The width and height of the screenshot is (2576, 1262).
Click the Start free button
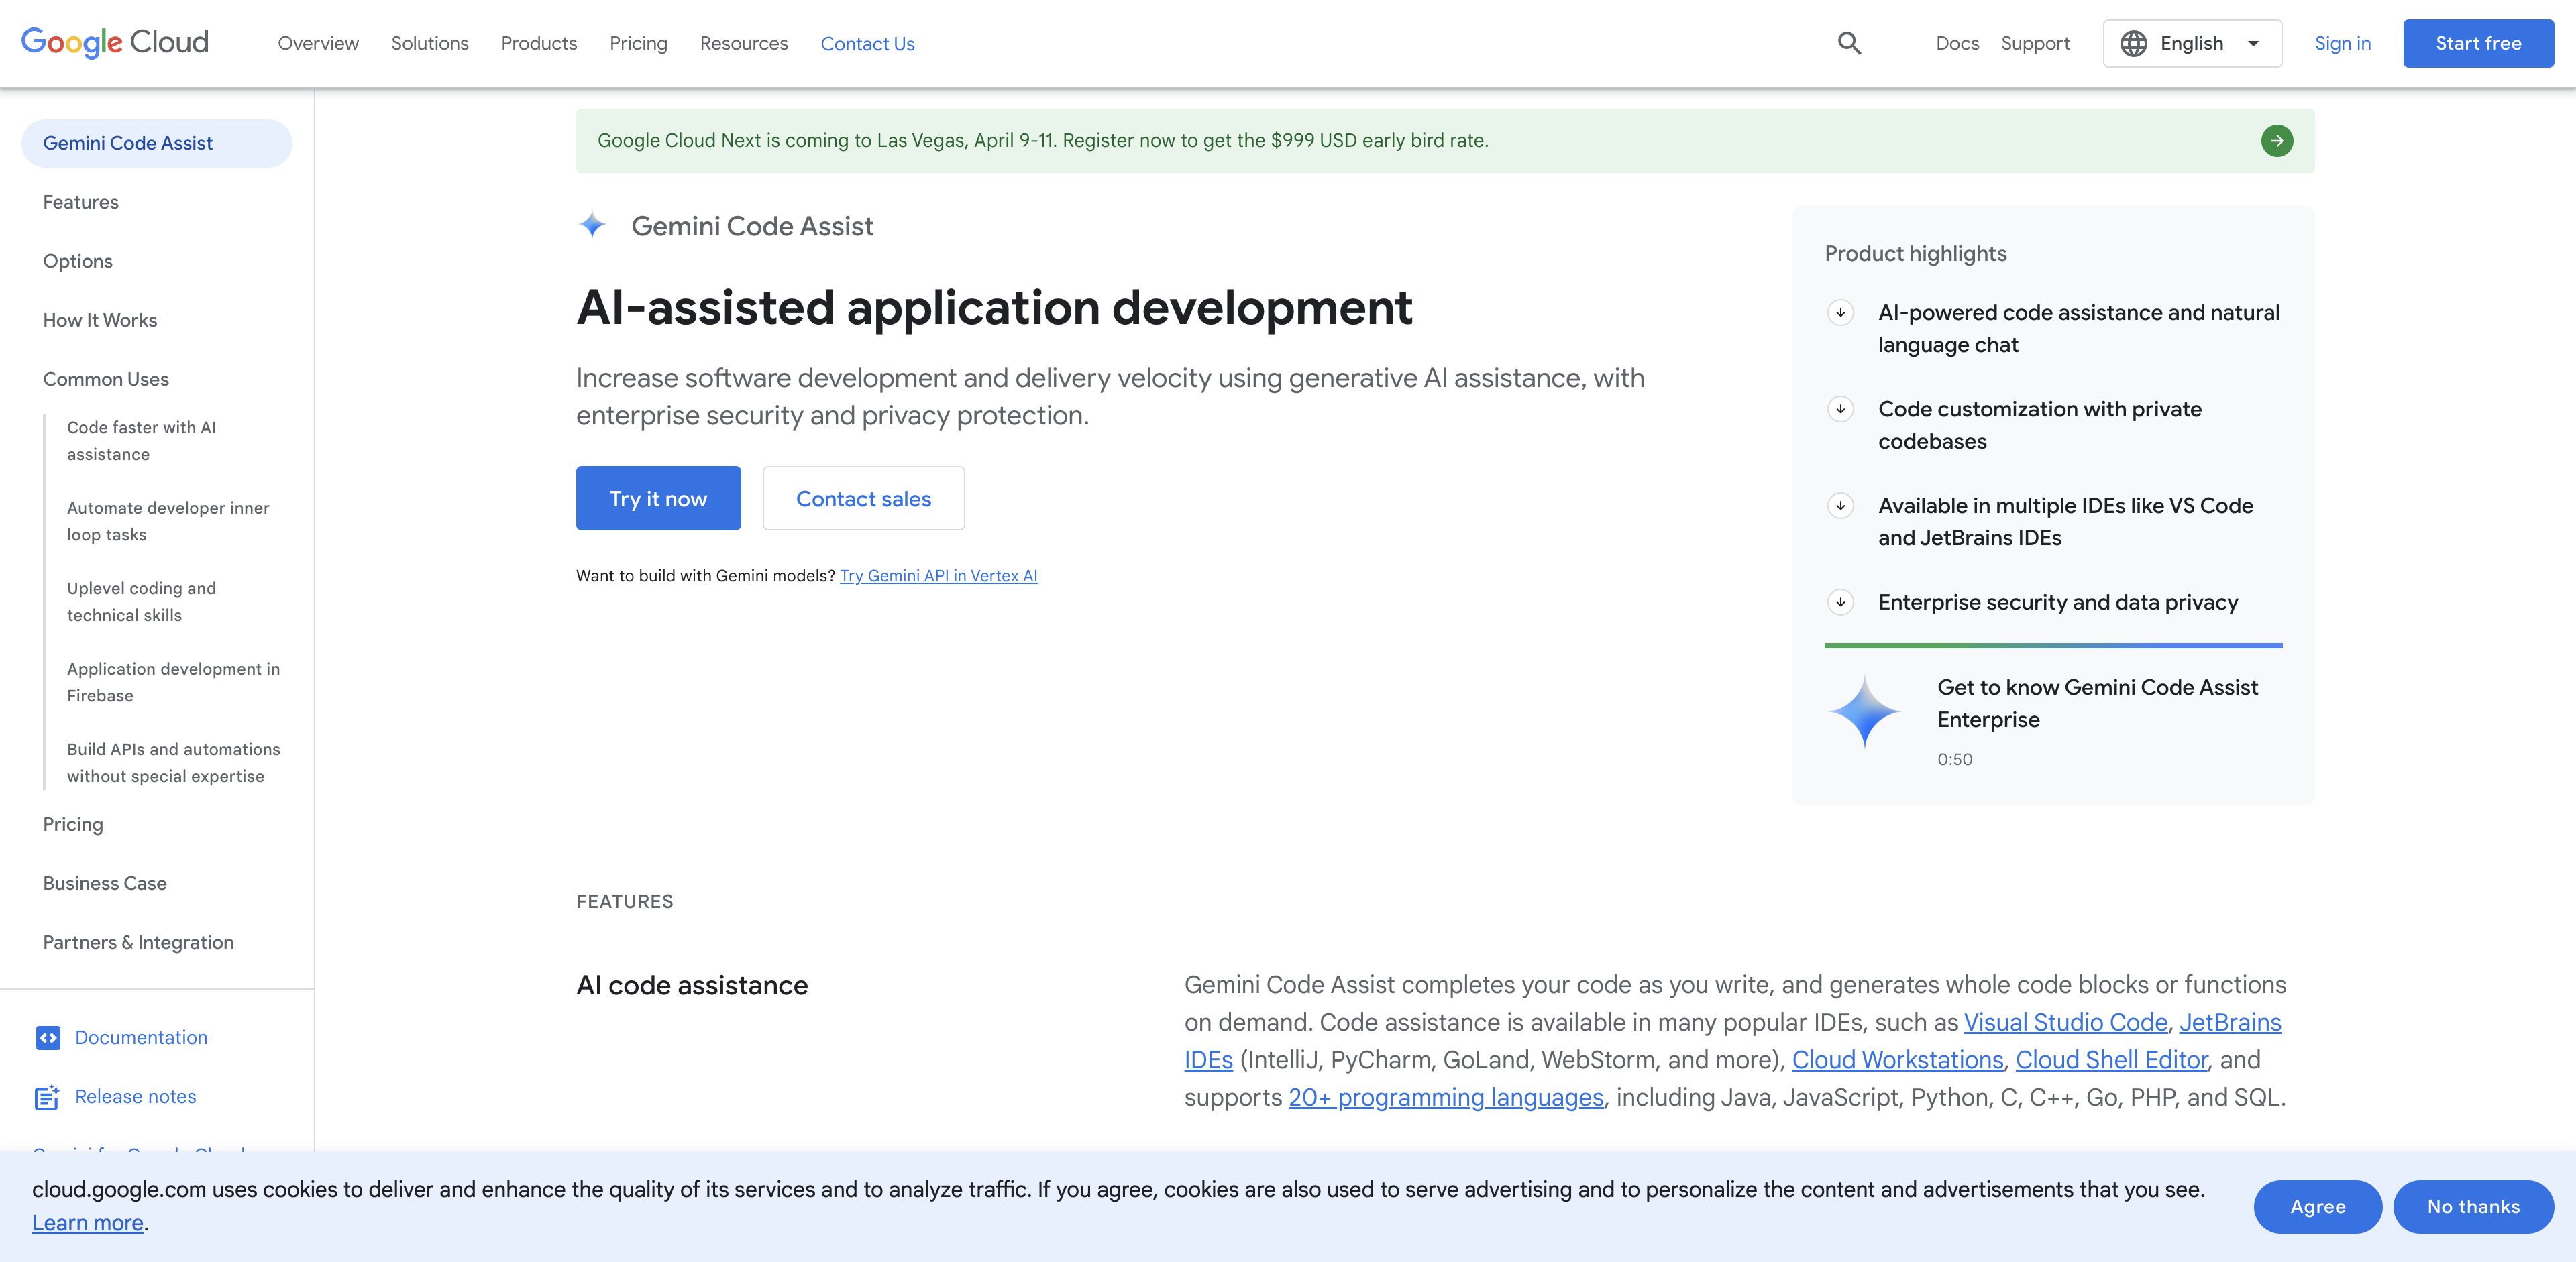click(x=2478, y=43)
